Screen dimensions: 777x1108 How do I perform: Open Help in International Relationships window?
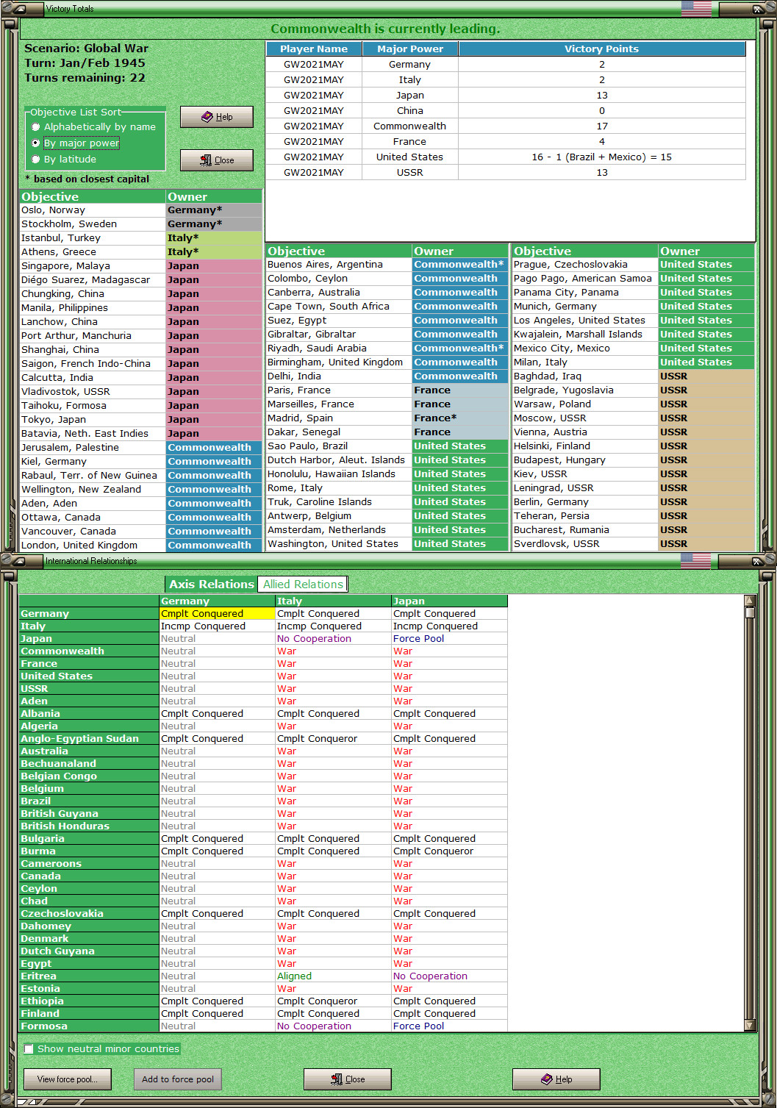556,1079
